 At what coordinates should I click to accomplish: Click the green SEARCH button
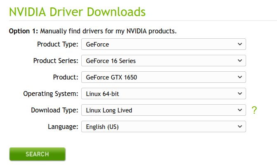37,154
